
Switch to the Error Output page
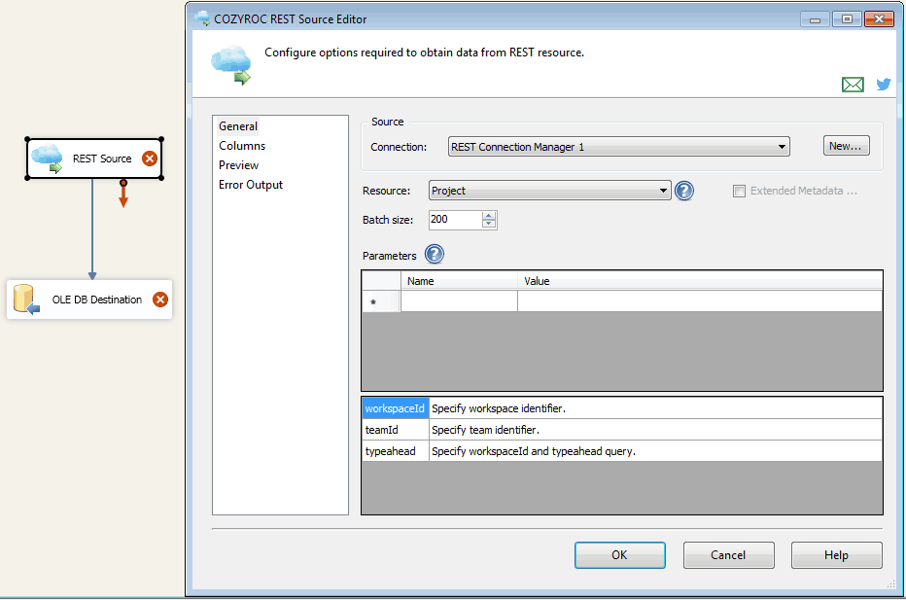coord(251,185)
